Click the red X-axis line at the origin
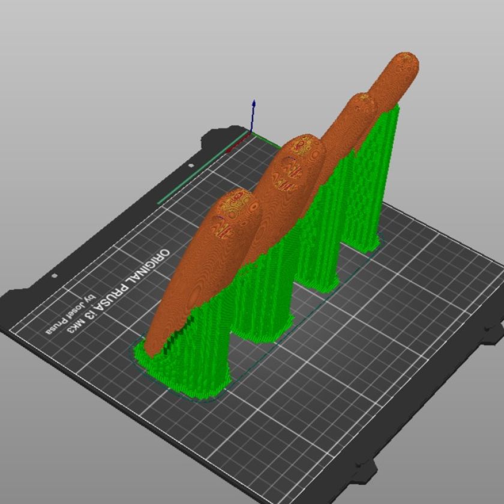This screenshot has height=504, width=504. (239, 143)
